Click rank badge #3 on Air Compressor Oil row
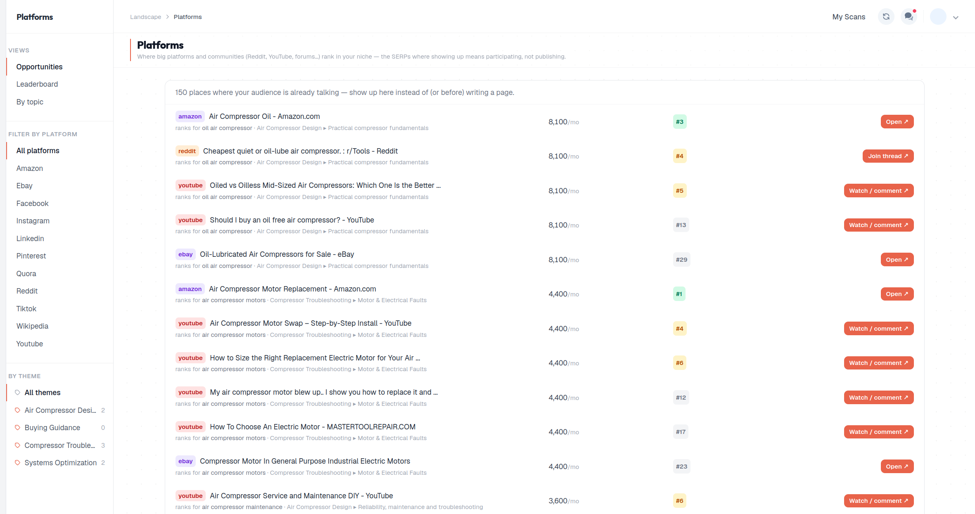This screenshot has width=975, height=514. coord(680,122)
